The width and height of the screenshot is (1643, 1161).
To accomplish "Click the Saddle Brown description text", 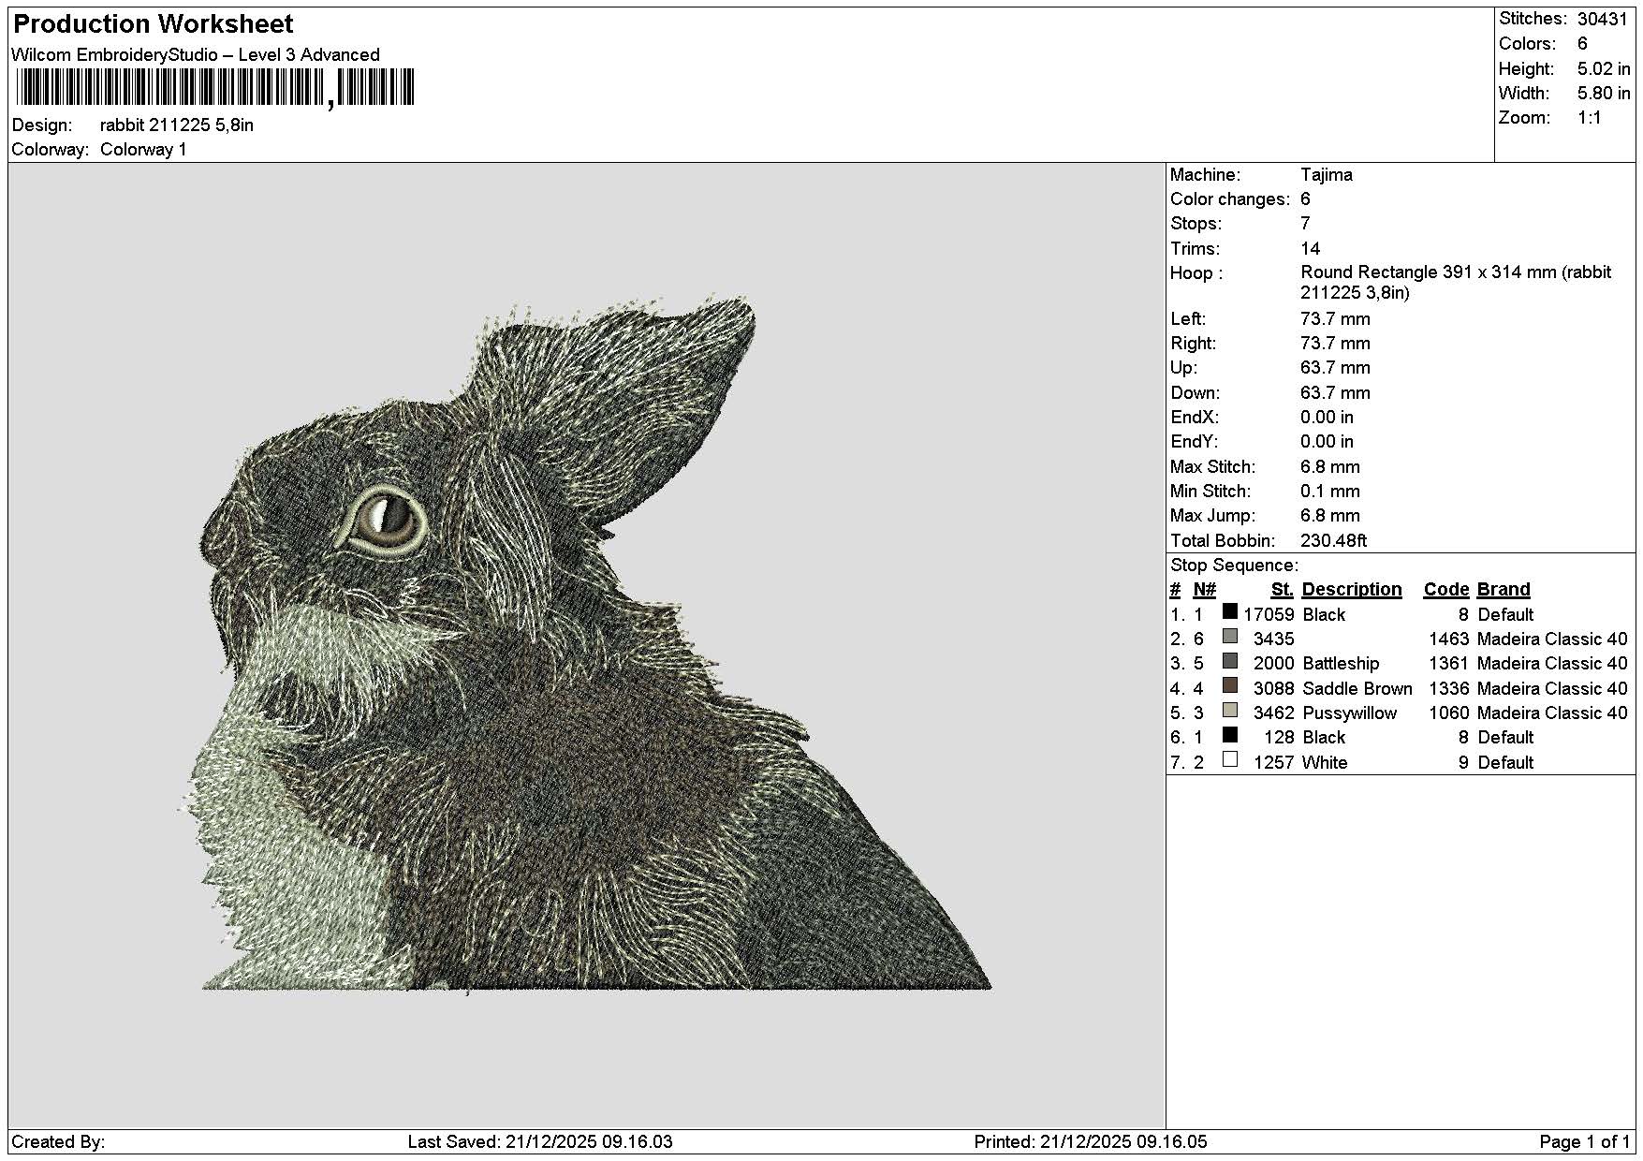I will (1357, 689).
